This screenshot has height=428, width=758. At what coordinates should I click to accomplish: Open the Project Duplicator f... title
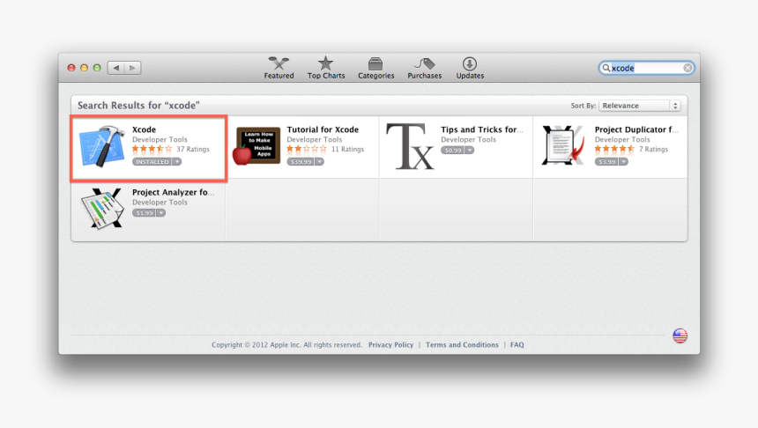[x=636, y=129]
